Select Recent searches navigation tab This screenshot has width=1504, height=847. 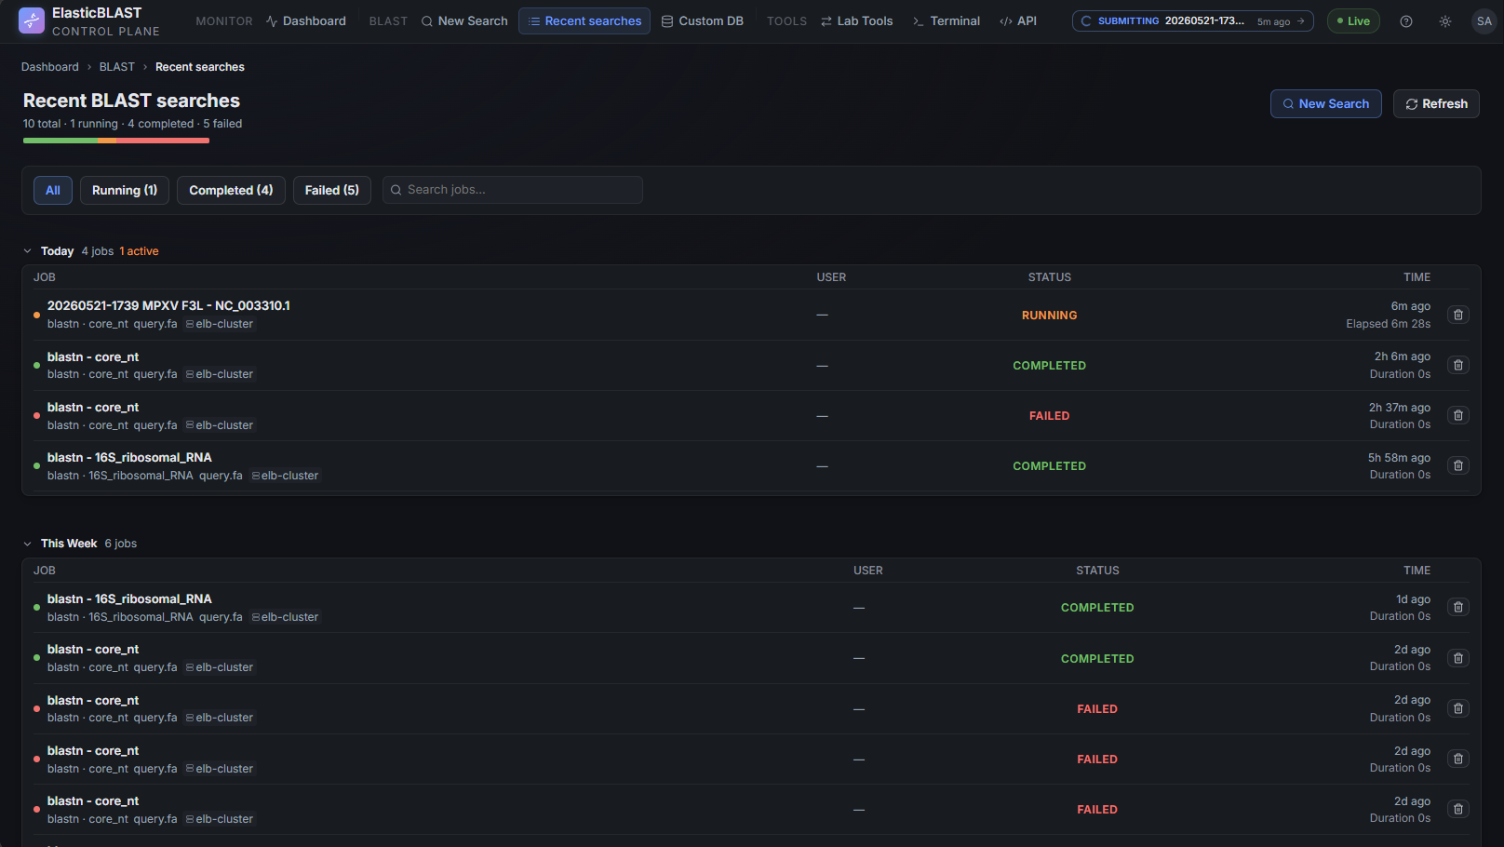point(584,21)
